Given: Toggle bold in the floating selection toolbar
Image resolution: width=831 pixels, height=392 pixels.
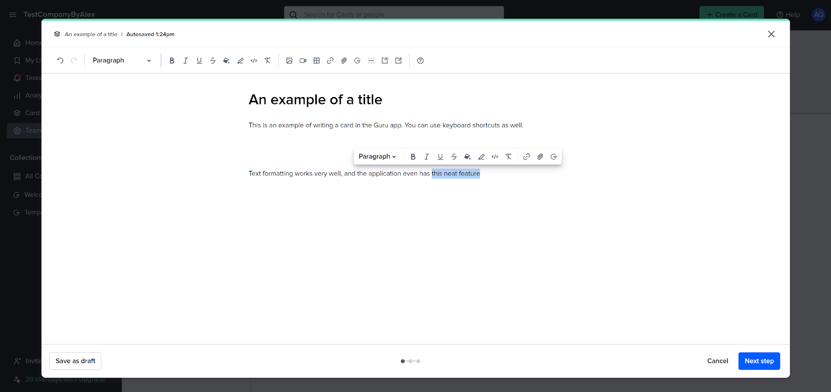Looking at the screenshot, I should pyautogui.click(x=413, y=157).
